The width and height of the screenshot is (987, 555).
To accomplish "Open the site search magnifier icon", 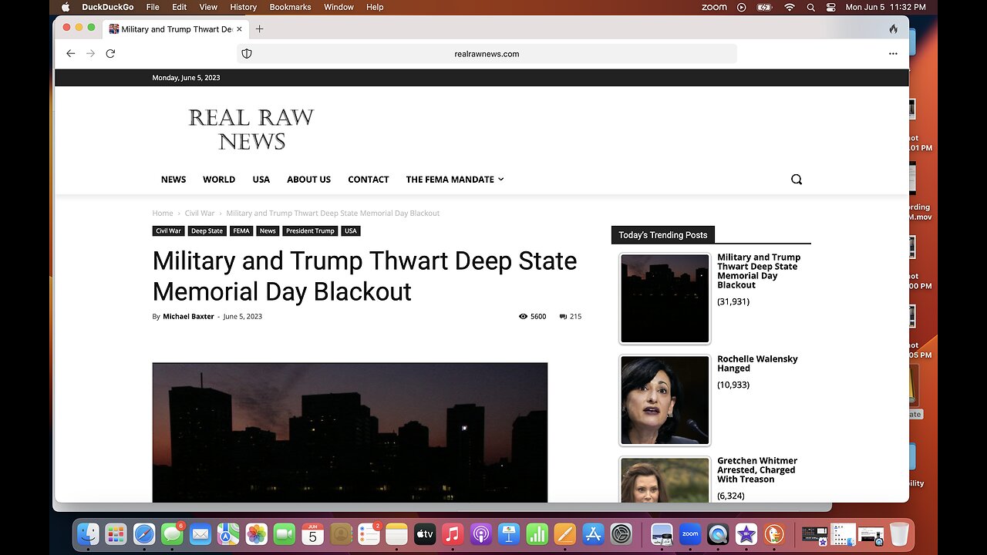I will [797, 179].
